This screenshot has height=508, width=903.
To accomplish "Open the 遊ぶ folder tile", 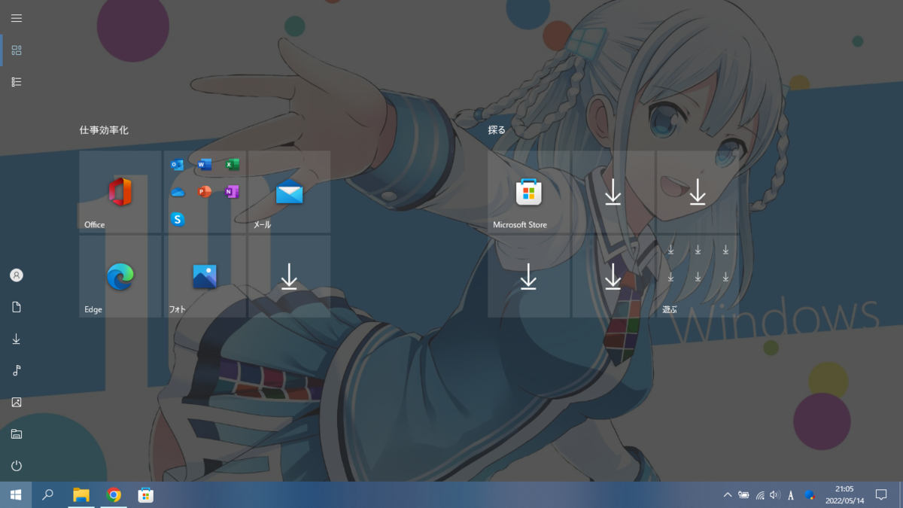I will [x=698, y=276].
